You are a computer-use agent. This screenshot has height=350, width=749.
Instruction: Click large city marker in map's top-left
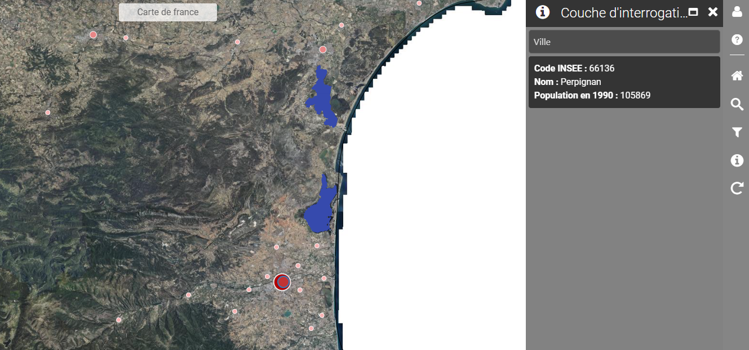coord(93,35)
